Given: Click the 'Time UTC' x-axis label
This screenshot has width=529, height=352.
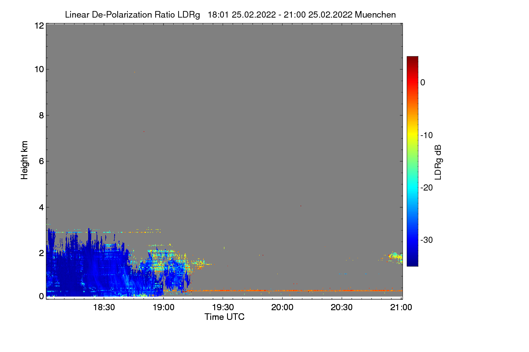Looking at the screenshot, I should (x=224, y=317).
